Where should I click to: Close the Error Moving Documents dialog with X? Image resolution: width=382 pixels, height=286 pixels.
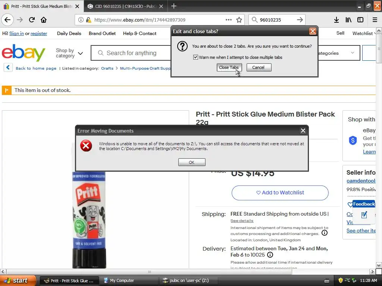[x=303, y=131]
